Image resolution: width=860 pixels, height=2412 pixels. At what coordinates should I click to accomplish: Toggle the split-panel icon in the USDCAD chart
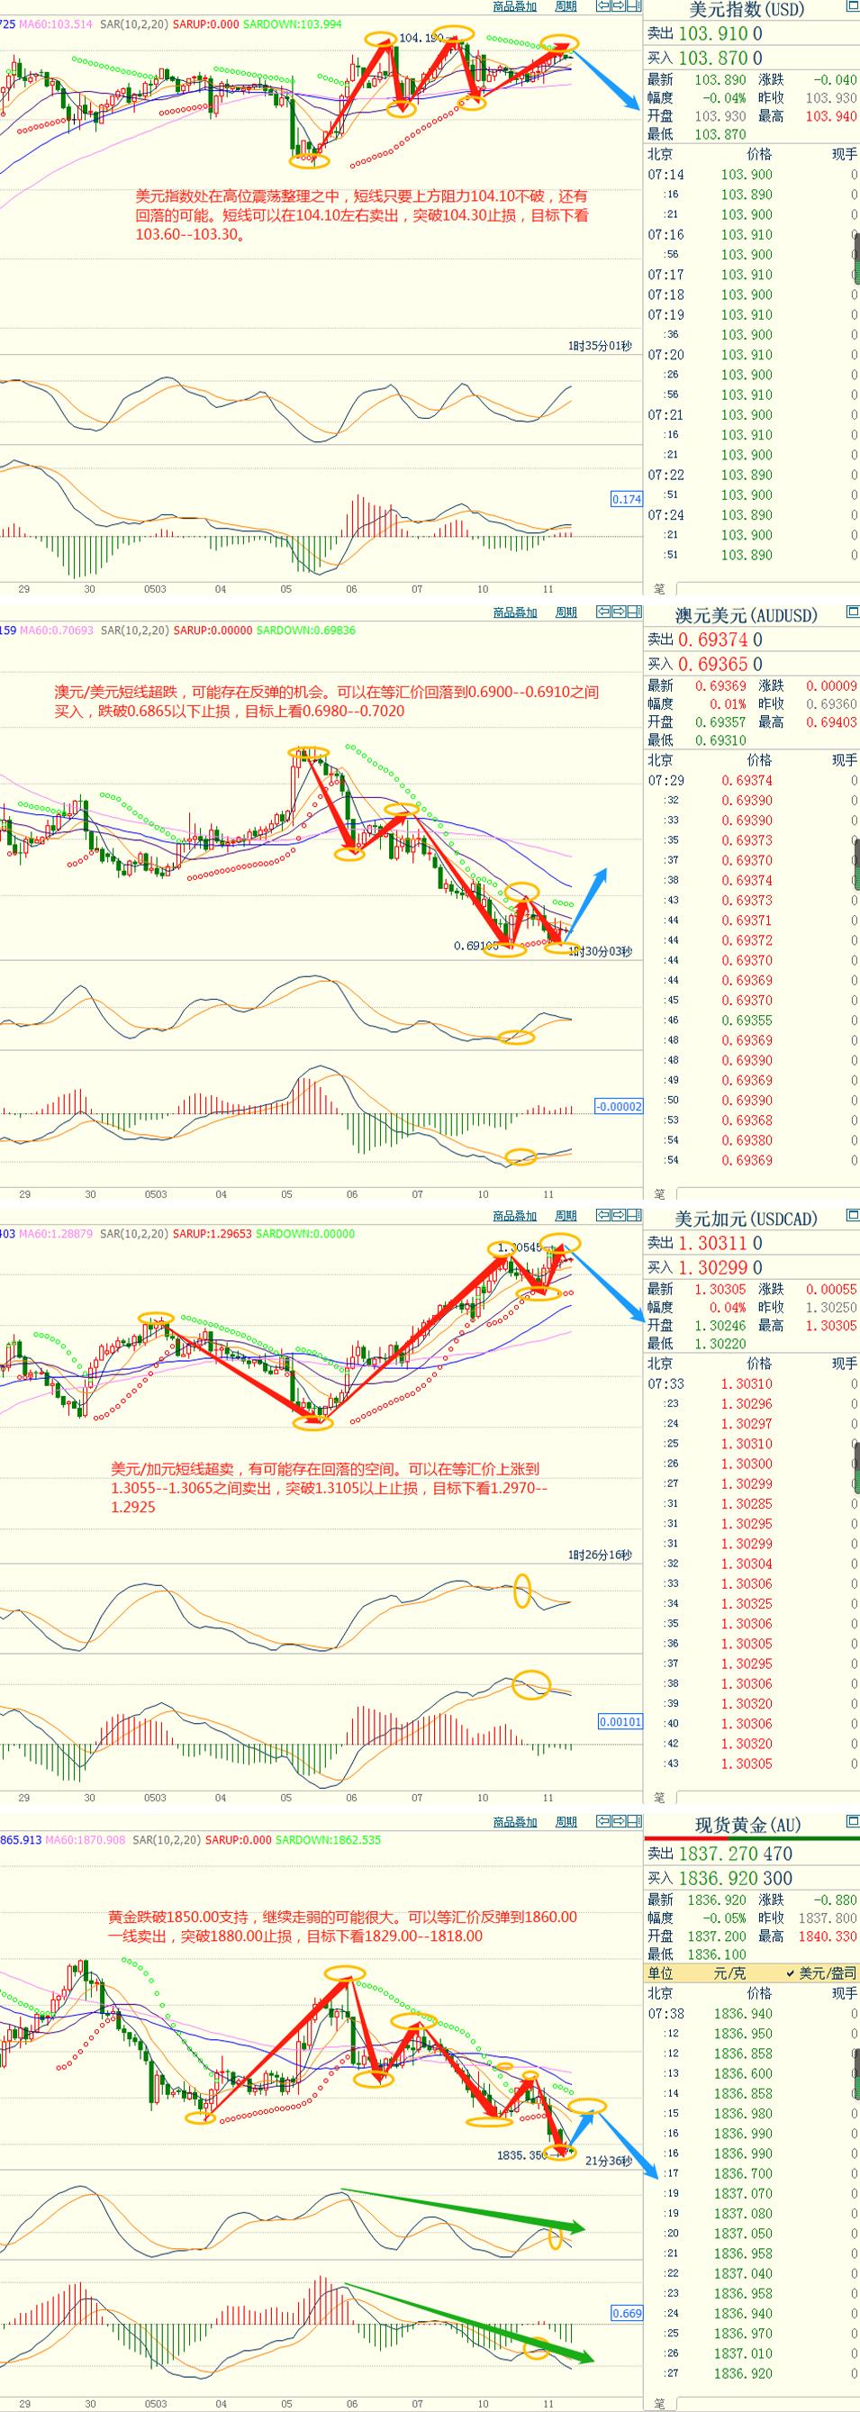point(636,1215)
